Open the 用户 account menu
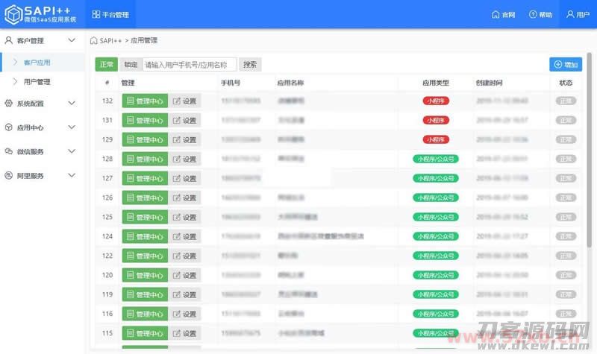This screenshot has height=354, width=597. (x=578, y=14)
